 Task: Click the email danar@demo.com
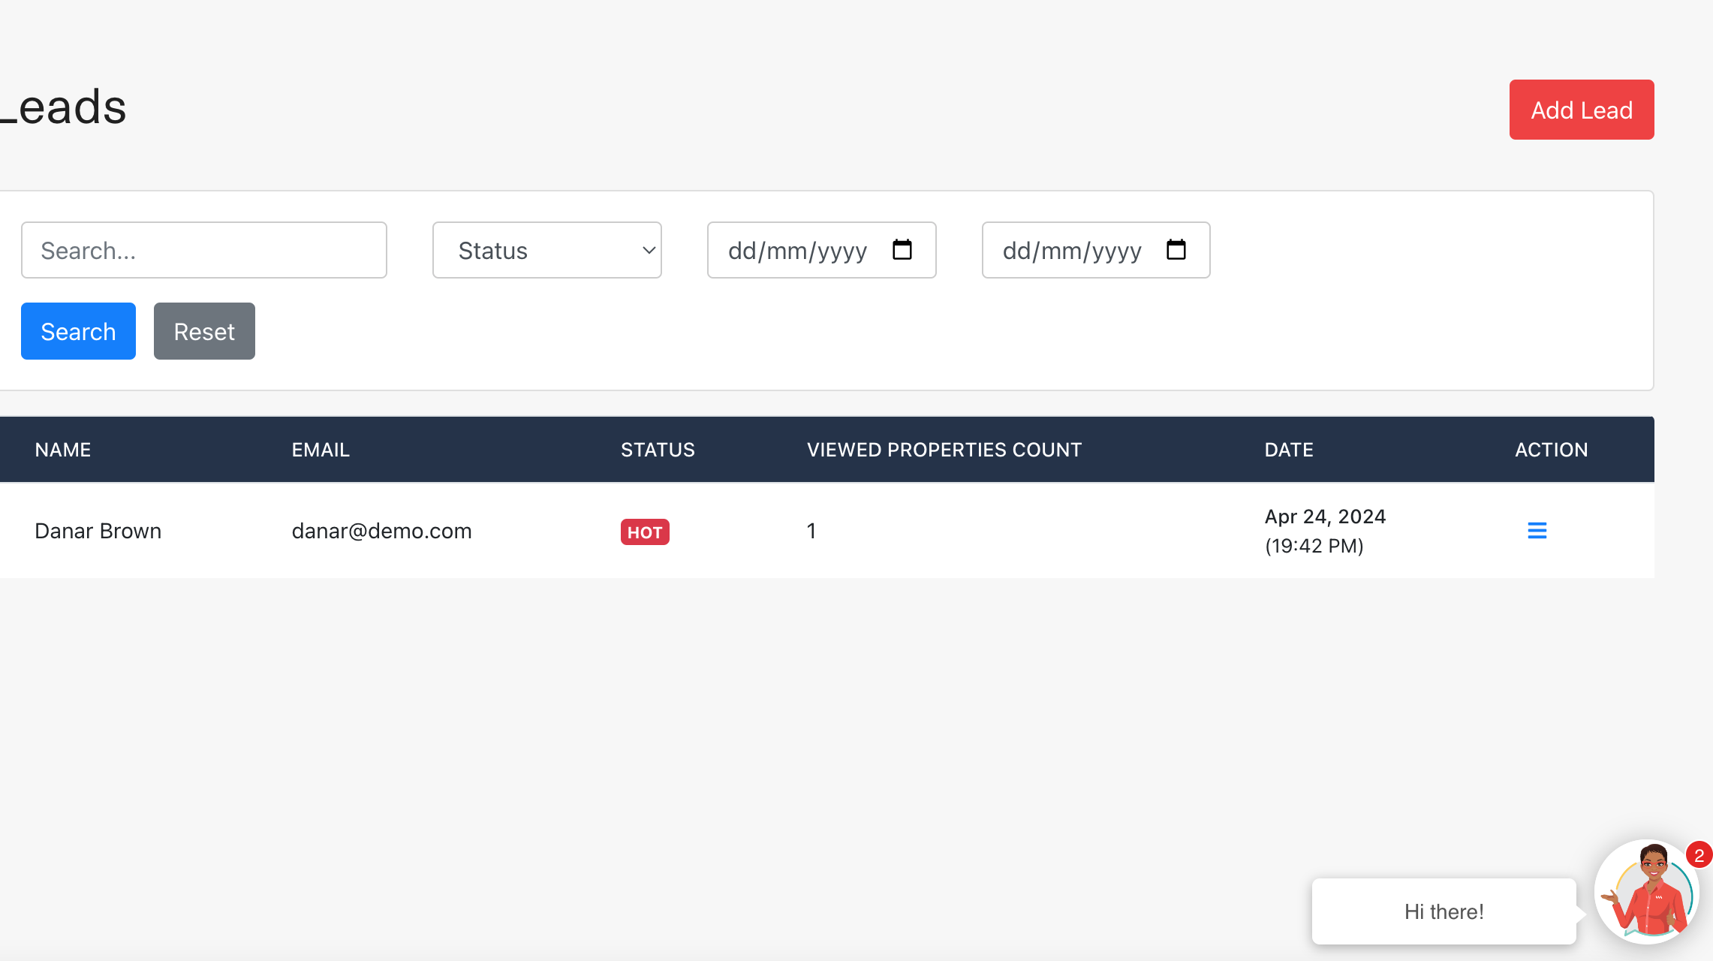pyautogui.click(x=381, y=530)
